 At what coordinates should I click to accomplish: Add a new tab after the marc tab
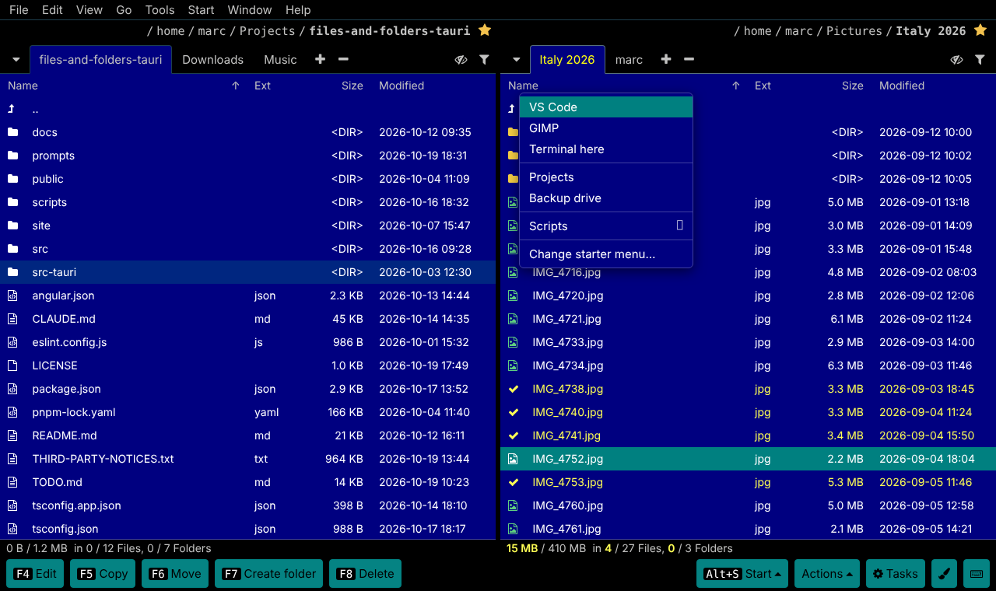coord(665,59)
